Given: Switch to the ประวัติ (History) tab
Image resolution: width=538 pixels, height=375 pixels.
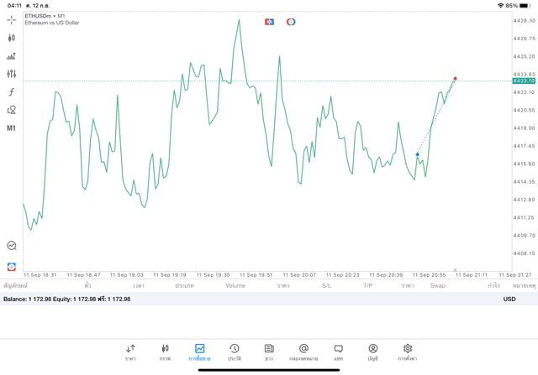Looking at the screenshot, I should point(235,352).
